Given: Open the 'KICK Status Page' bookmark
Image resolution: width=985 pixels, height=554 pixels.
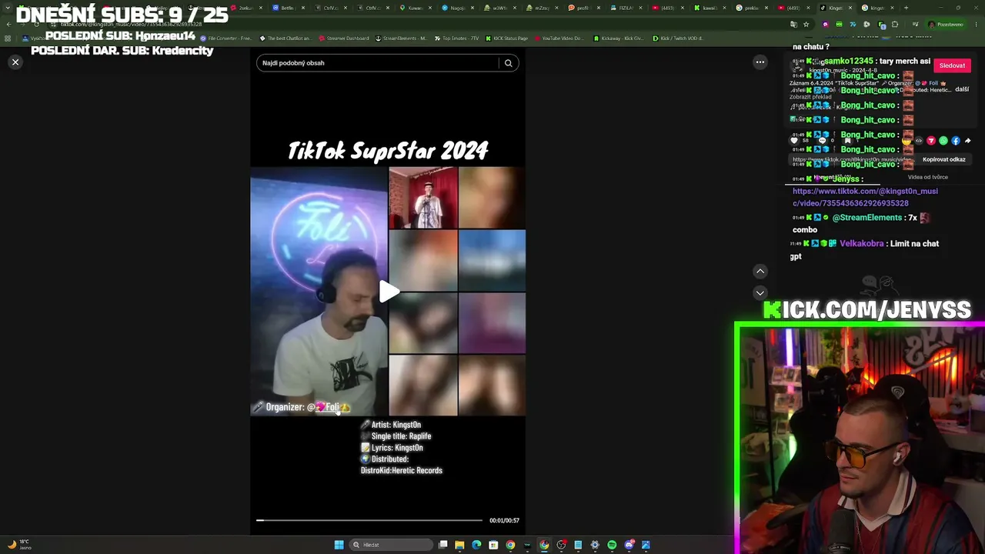Looking at the screenshot, I should (x=506, y=38).
